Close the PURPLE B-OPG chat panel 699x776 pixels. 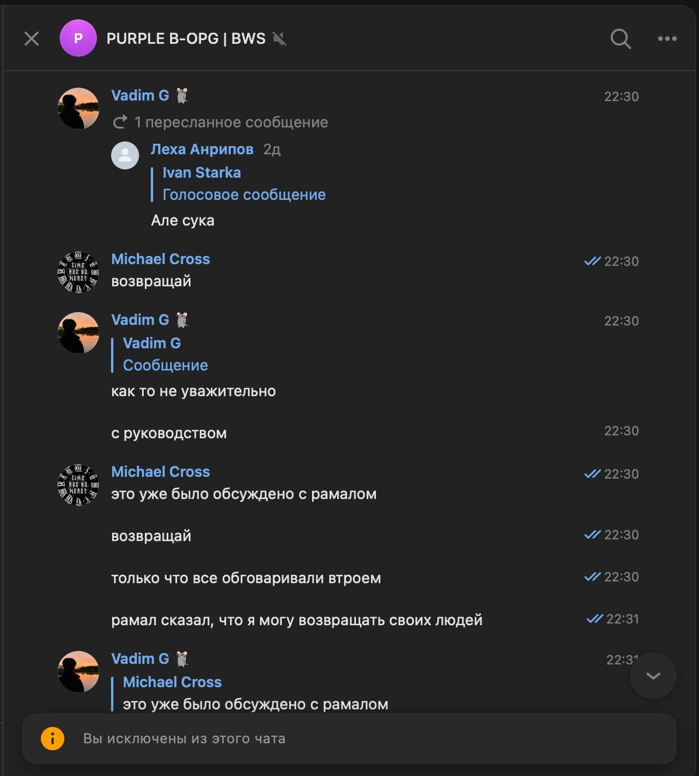tap(32, 39)
